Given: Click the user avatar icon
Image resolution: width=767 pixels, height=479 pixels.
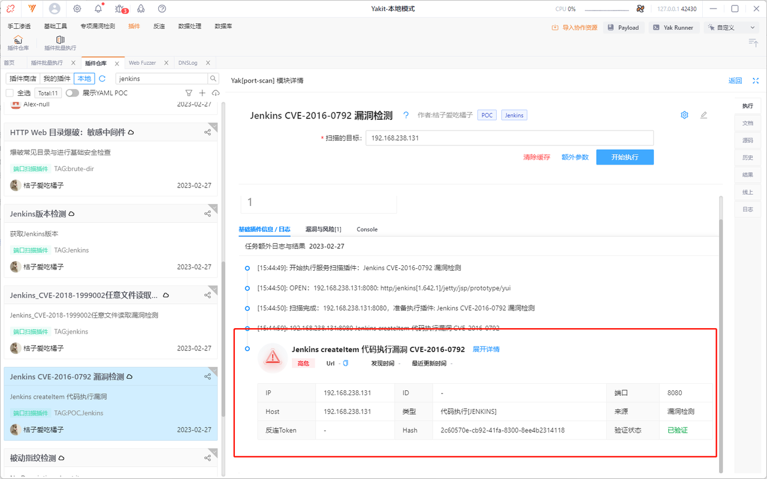Looking at the screenshot, I should tap(55, 9).
